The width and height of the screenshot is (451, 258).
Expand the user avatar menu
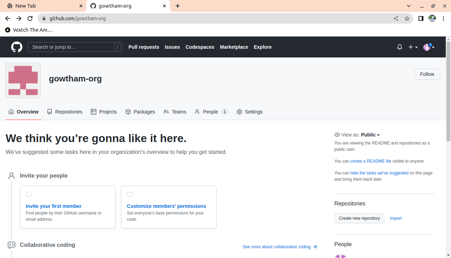(x=429, y=47)
